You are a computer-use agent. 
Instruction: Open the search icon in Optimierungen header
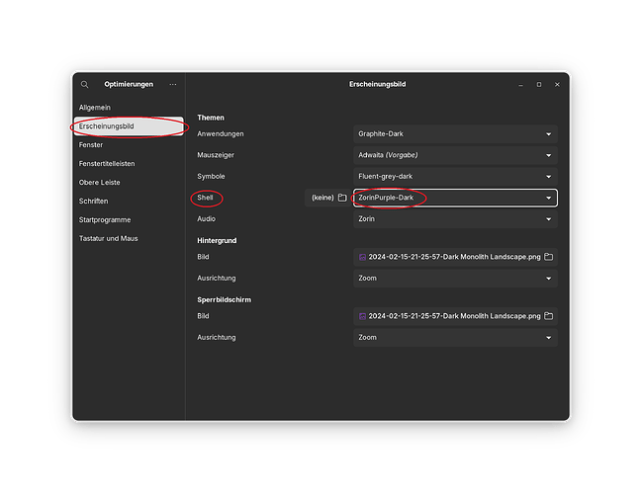[85, 85]
